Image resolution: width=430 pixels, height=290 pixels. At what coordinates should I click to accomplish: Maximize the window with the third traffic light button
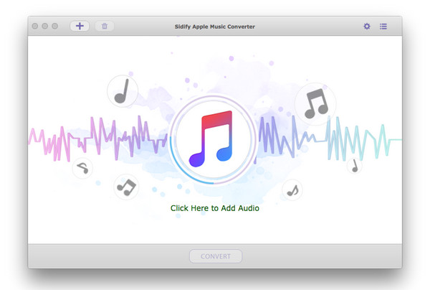pyautogui.click(x=55, y=26)
